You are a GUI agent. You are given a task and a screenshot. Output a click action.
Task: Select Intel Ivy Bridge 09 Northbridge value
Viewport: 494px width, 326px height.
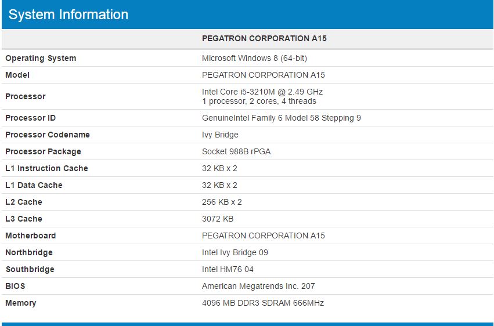click(x=235, y=252)
